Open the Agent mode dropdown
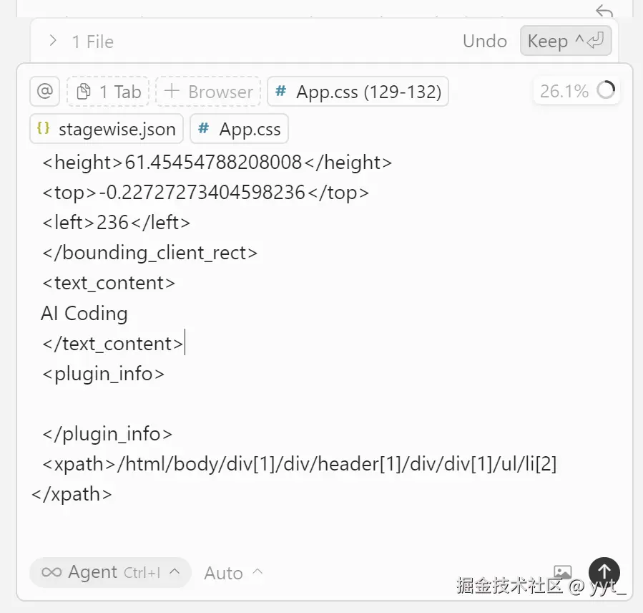 (x=110, y=572)
